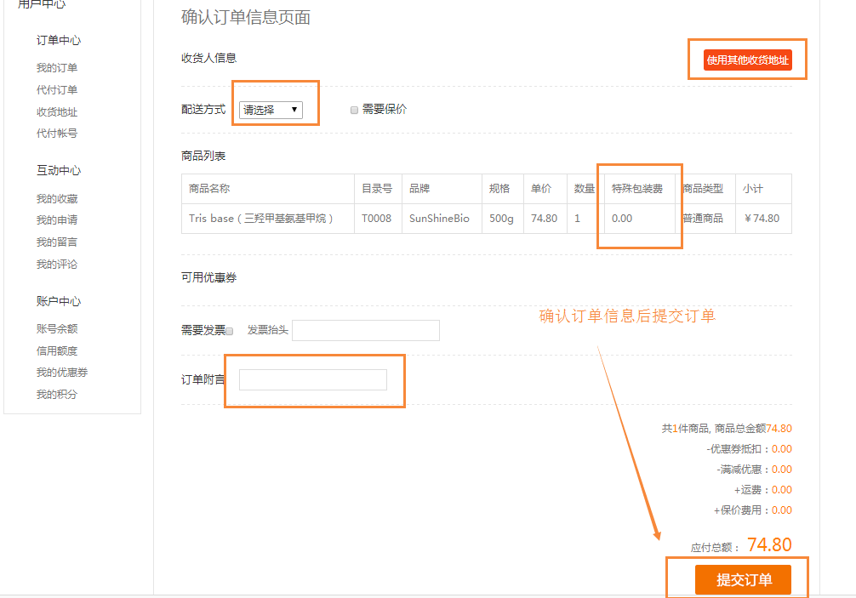Focus the 订单附言 text box
Viewport: 856px width, 598px height.
coord(312,380)
